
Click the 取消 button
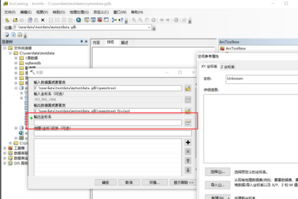pyautogui.click(x=129, y=183)
